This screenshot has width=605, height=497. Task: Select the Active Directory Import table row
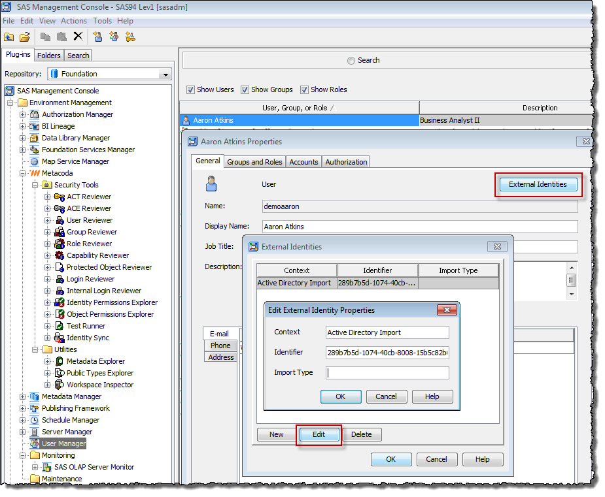click(378, 283)
